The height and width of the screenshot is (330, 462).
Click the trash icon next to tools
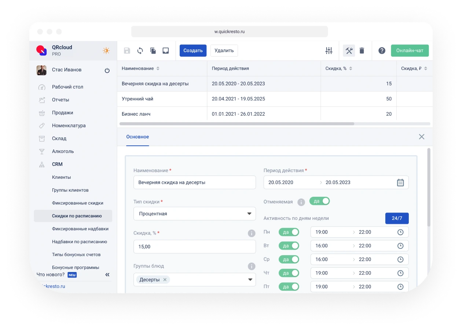pos(362,51)
